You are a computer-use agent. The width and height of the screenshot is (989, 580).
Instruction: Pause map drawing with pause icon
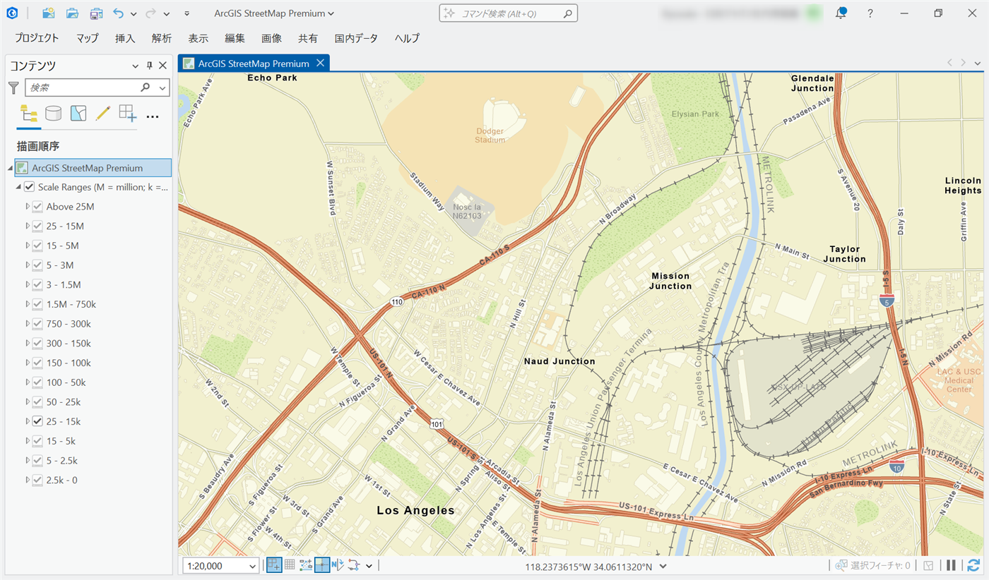point(951,565)
